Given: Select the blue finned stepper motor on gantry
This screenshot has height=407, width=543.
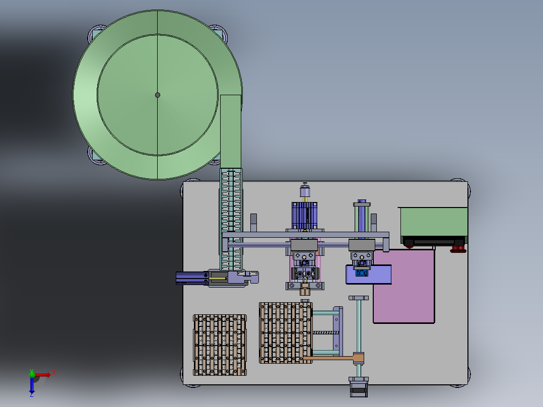Looking at the screenshot, I should (x=304, y=216).
